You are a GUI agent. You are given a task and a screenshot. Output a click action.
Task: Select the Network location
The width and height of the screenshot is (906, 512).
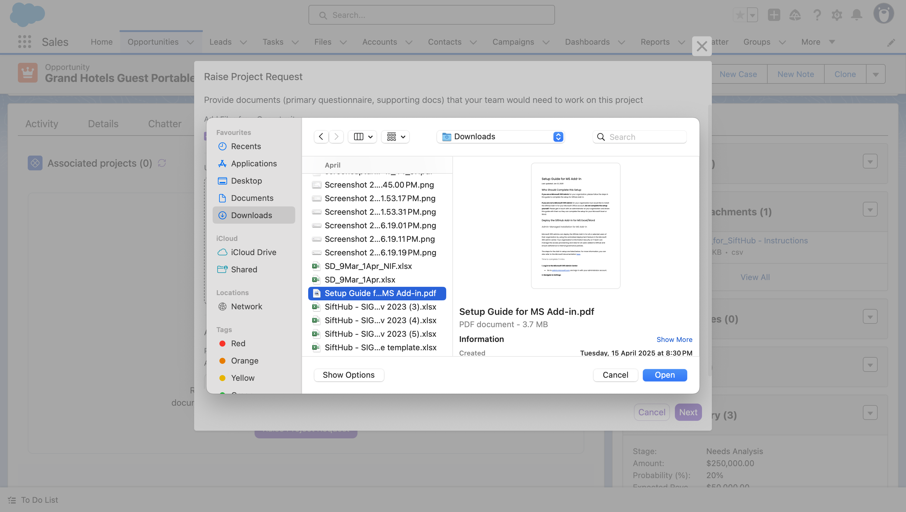point(246,306)
